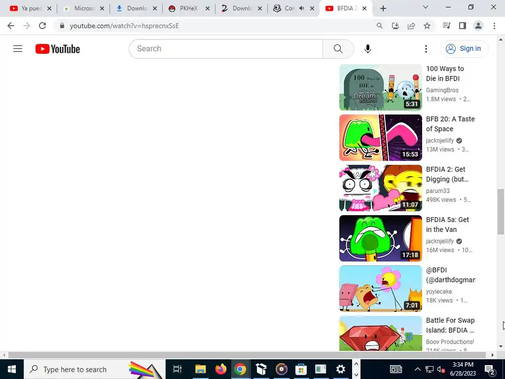
Task: Click the horizontal page scrollbar
Action: (247, 355)
